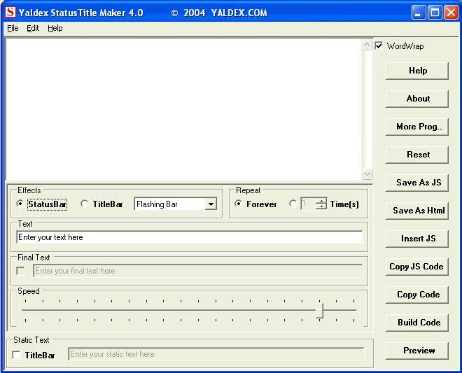462x373 pixels.
Task: Click the final text input field
Action: (x=197, y=271)
